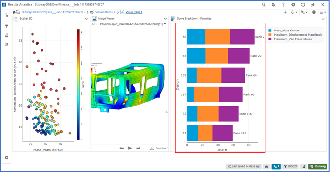
Task: Open SubwayDOEOverPhysics job breadcrumb link
Action: 53,12
